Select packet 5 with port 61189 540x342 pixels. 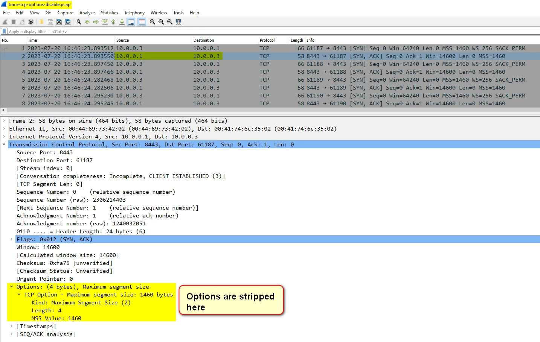coord(270,80)
